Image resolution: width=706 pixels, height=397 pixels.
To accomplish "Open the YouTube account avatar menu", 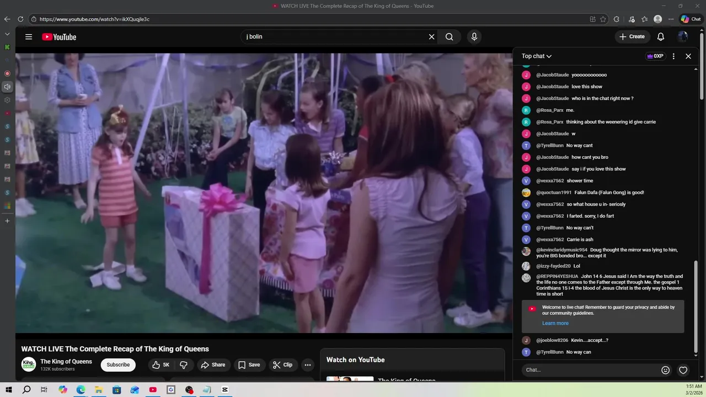I will 683,37.
